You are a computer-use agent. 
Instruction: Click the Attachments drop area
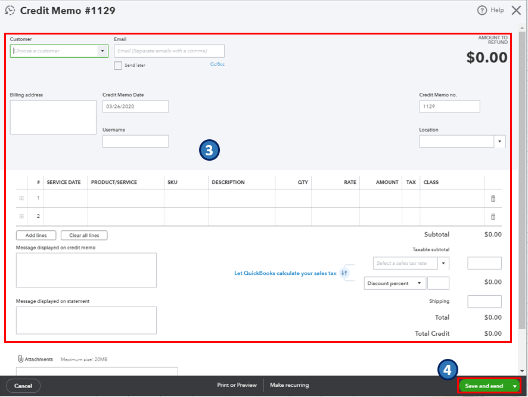(x=97, y=371)
